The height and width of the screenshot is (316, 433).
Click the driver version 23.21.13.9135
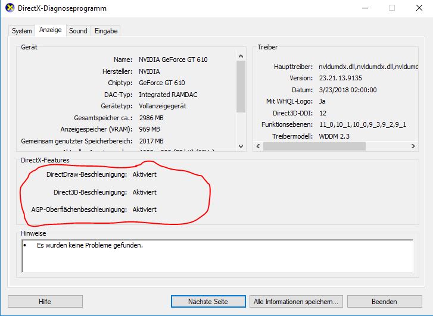[x=341, y=78]
